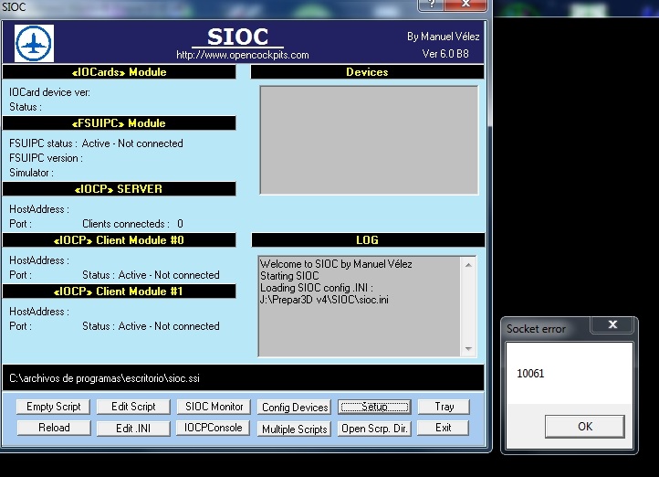This screenshot has height=477, width=659.
Task: Click the IOCP SERVER header
Action: (119, 189)
